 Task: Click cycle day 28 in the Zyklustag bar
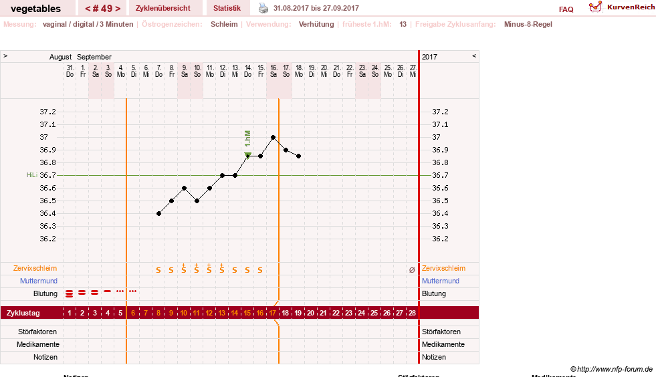pos(412,313)
